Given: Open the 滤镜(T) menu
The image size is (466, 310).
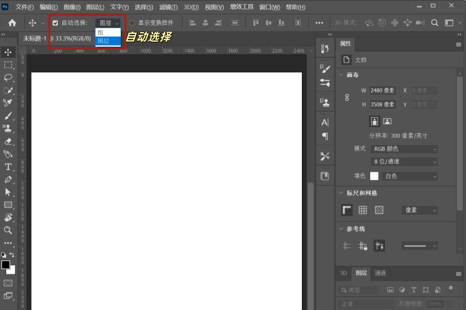Looking at the screenshot, I should [x=168, y=7].
